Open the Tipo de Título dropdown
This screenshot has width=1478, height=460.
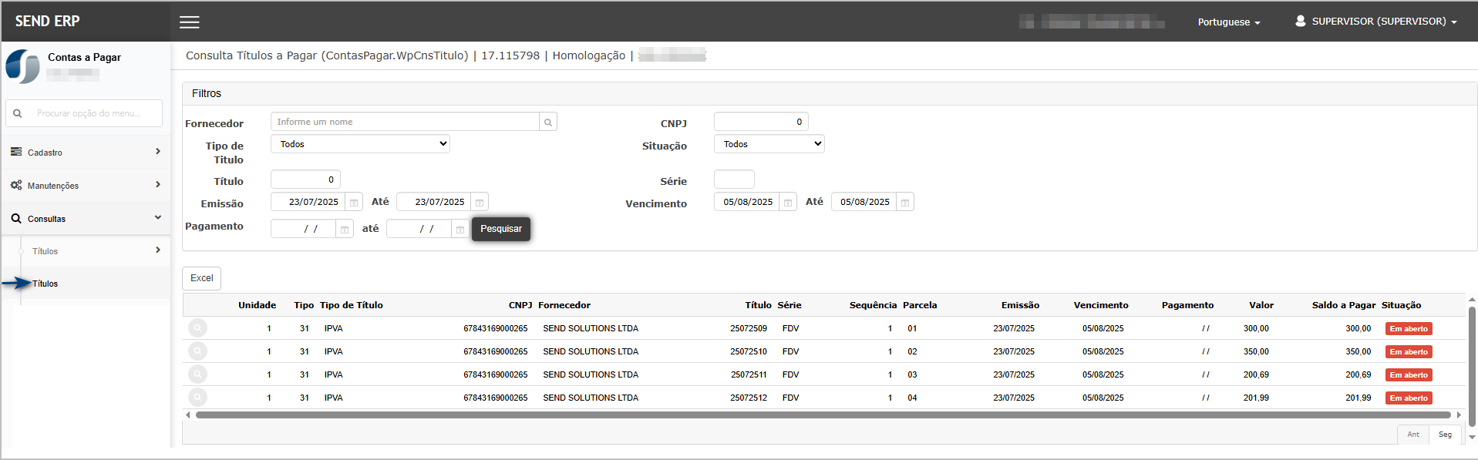coord(360,144)
